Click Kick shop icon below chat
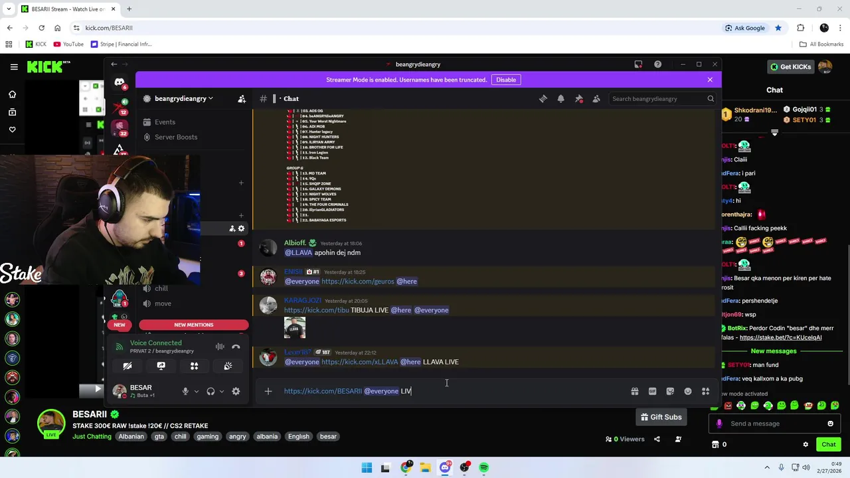850x478 pixels. click(x=715, y=445)
